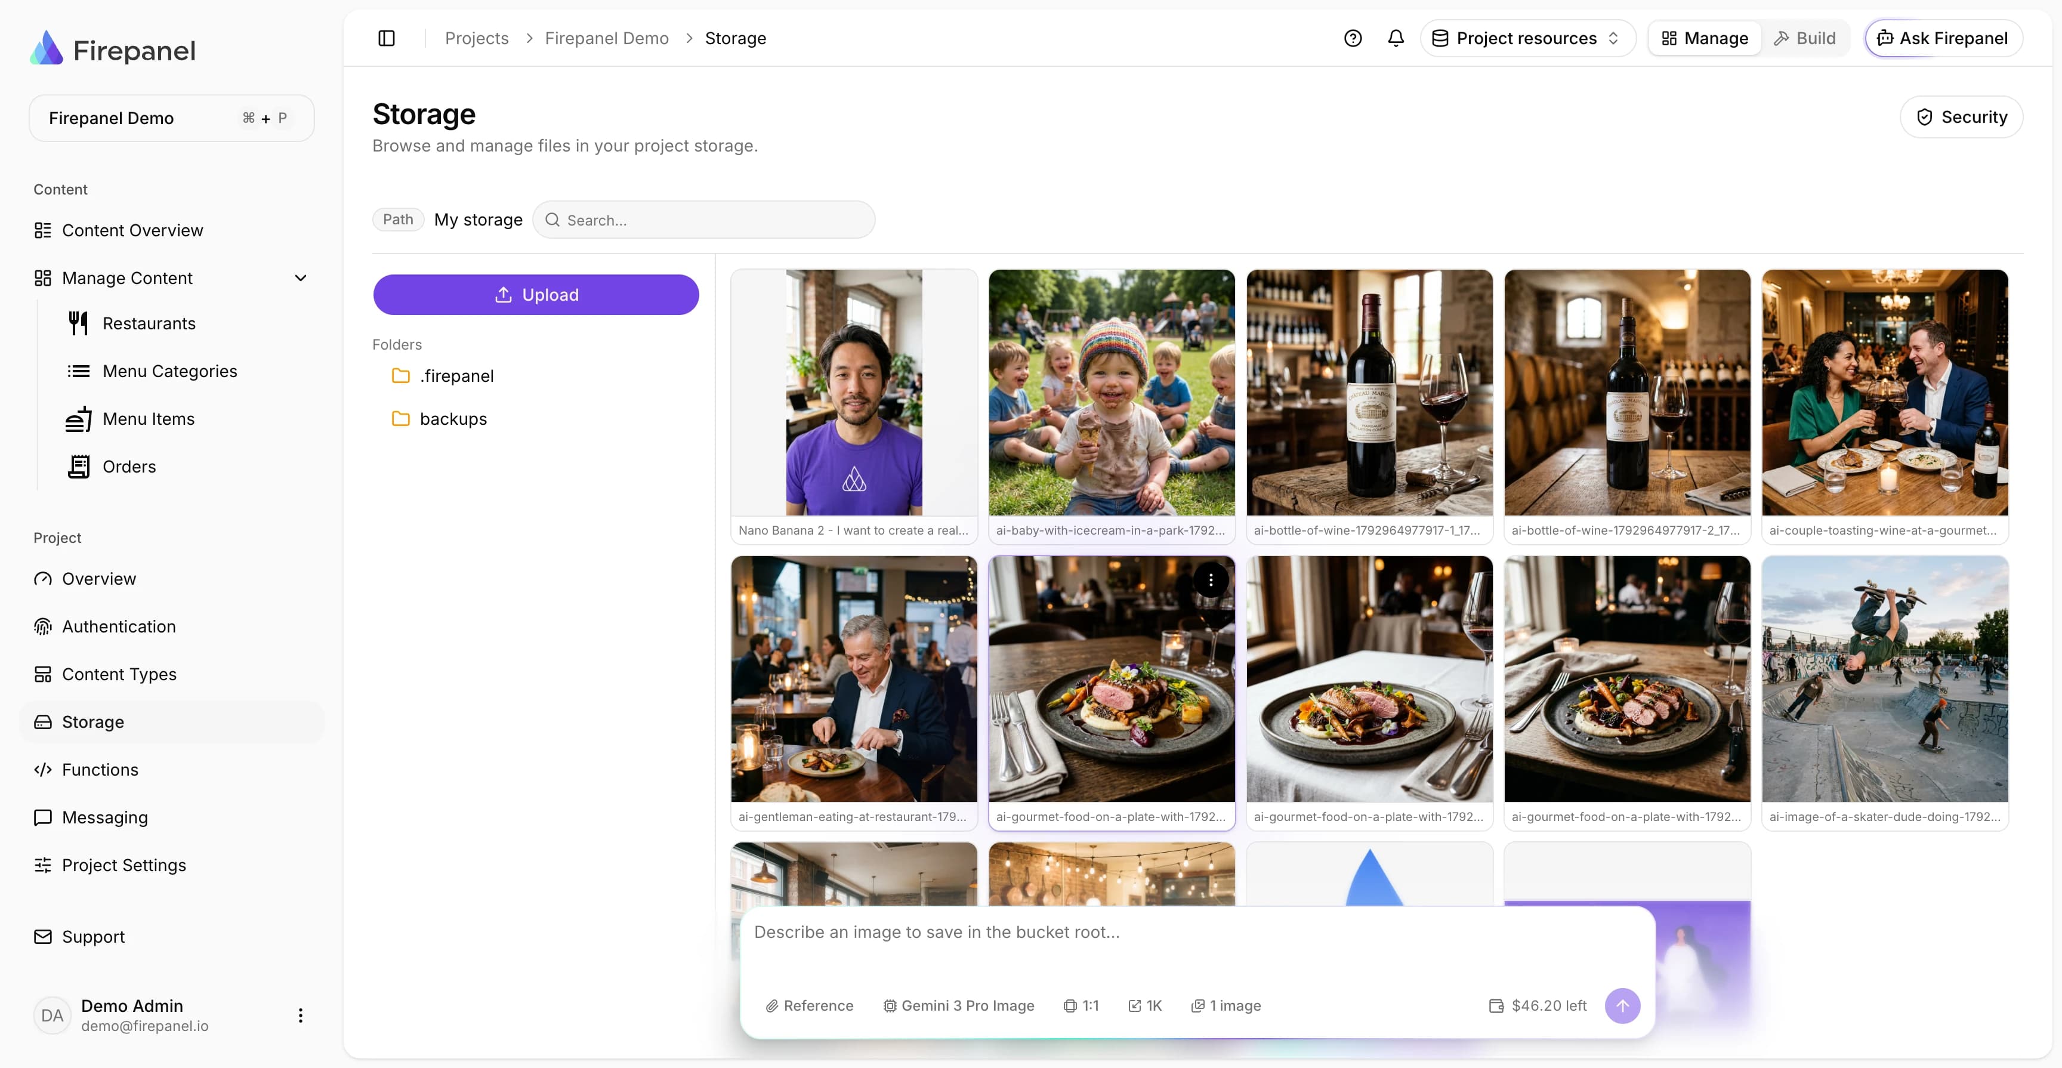
Task: Open the Security button
Action: click(x=1961, y=117)
